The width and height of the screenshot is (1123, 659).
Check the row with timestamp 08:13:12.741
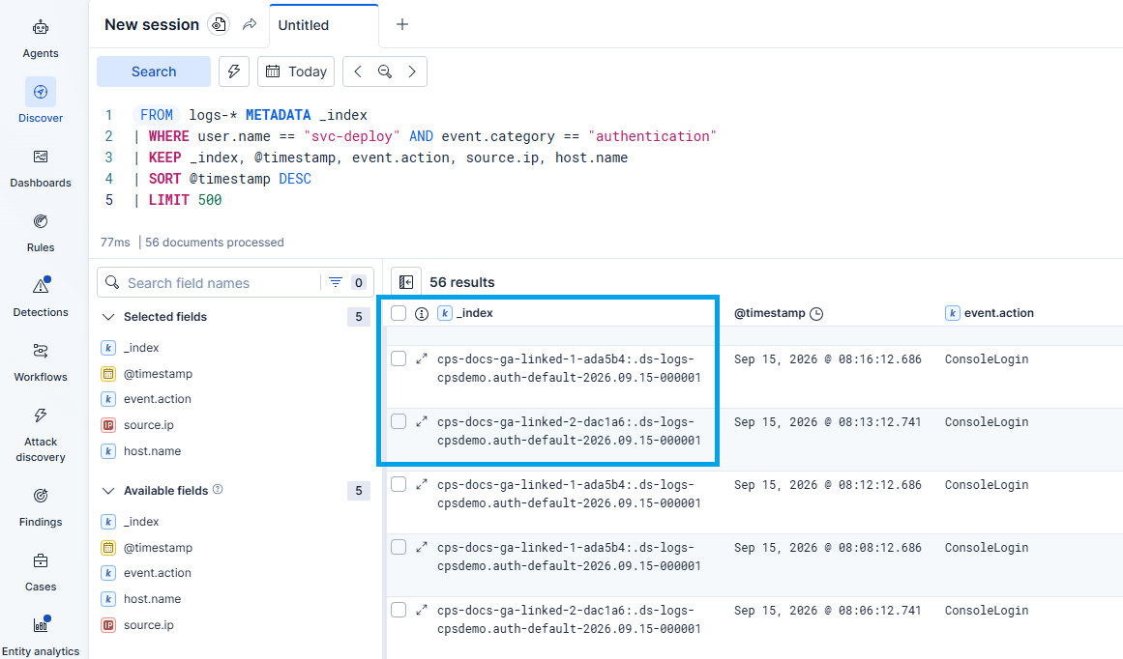pos(399,421)
